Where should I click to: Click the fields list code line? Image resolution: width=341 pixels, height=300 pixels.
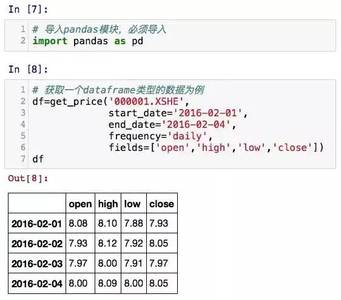click(216, 148)
